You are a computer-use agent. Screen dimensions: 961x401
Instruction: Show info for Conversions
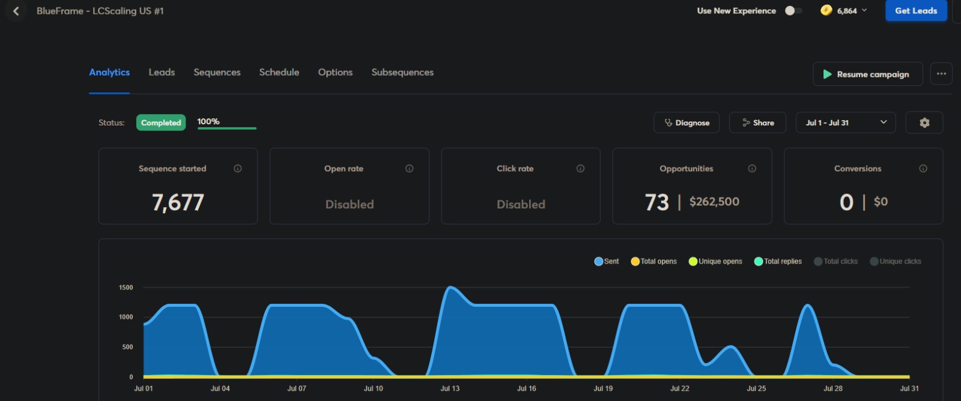[x=923, y=169]
